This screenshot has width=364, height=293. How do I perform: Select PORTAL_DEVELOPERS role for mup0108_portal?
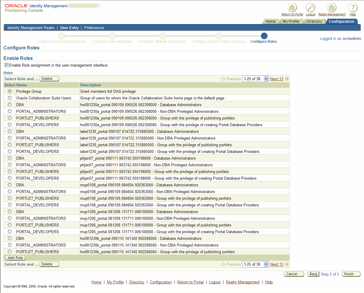(10, 205)
